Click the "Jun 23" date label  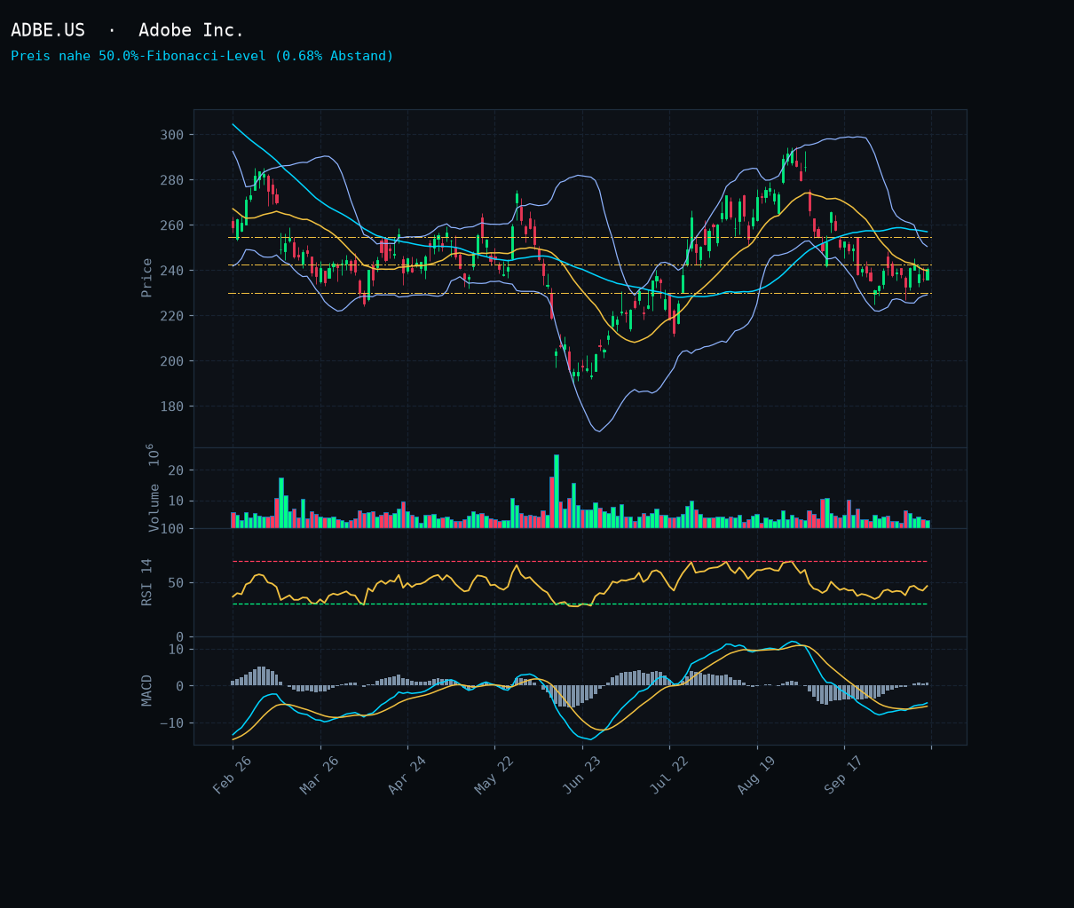click(x=582, y=775)
